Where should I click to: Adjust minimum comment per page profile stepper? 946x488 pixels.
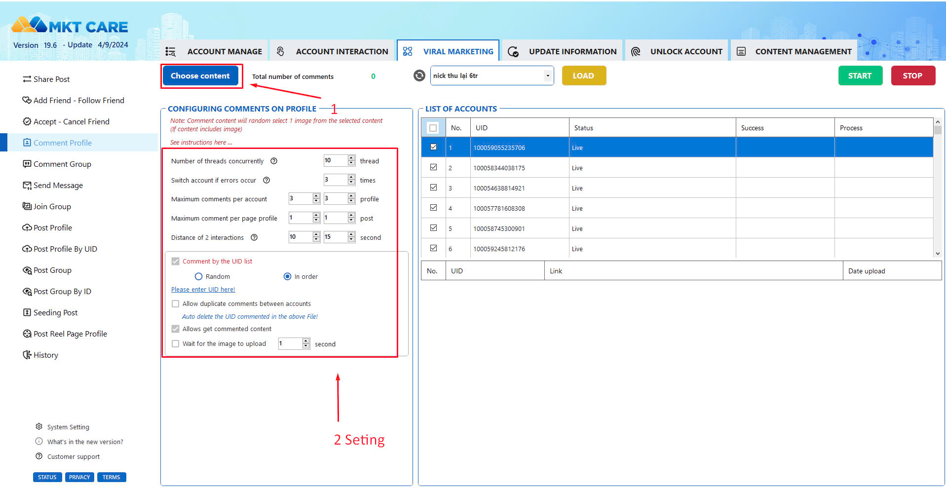tap(316, 218)
